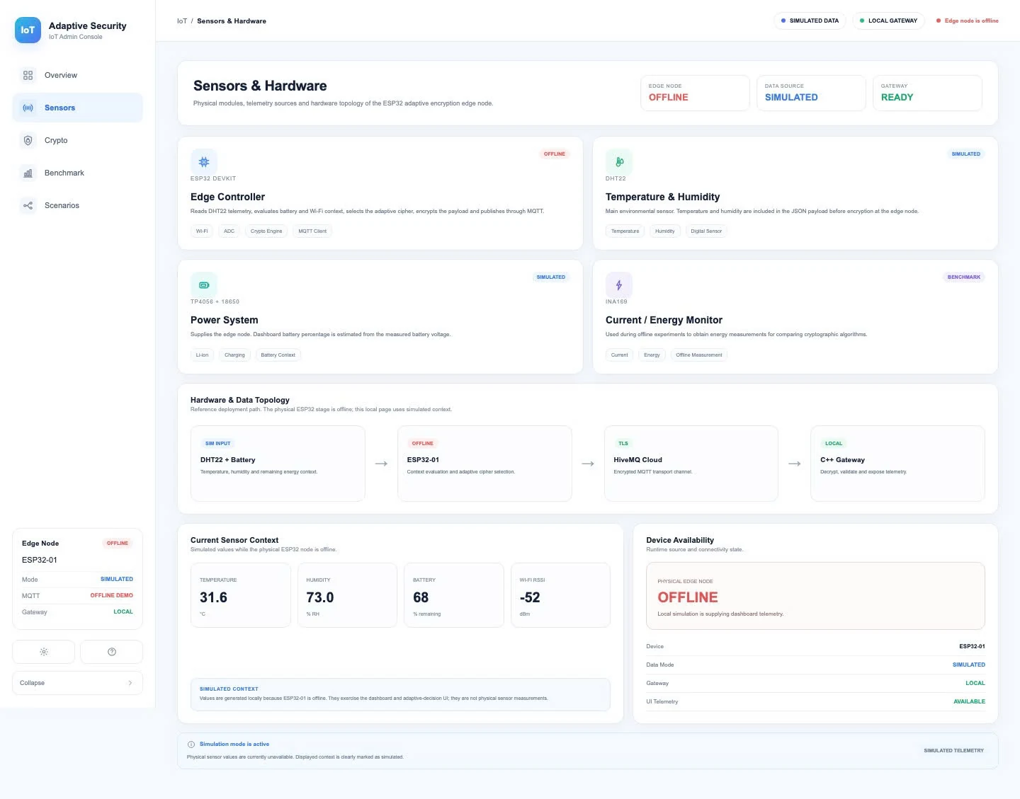This screenshot has width=1020, height=799.
Task: Click the Charging tag
Action: point(234,355)
